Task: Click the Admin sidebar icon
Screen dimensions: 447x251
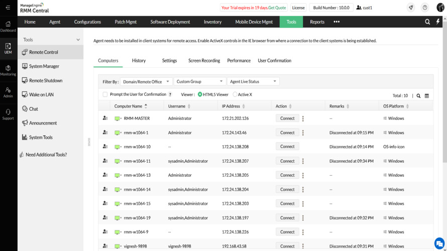Action: pyautogui.click(x=8, y=92)
